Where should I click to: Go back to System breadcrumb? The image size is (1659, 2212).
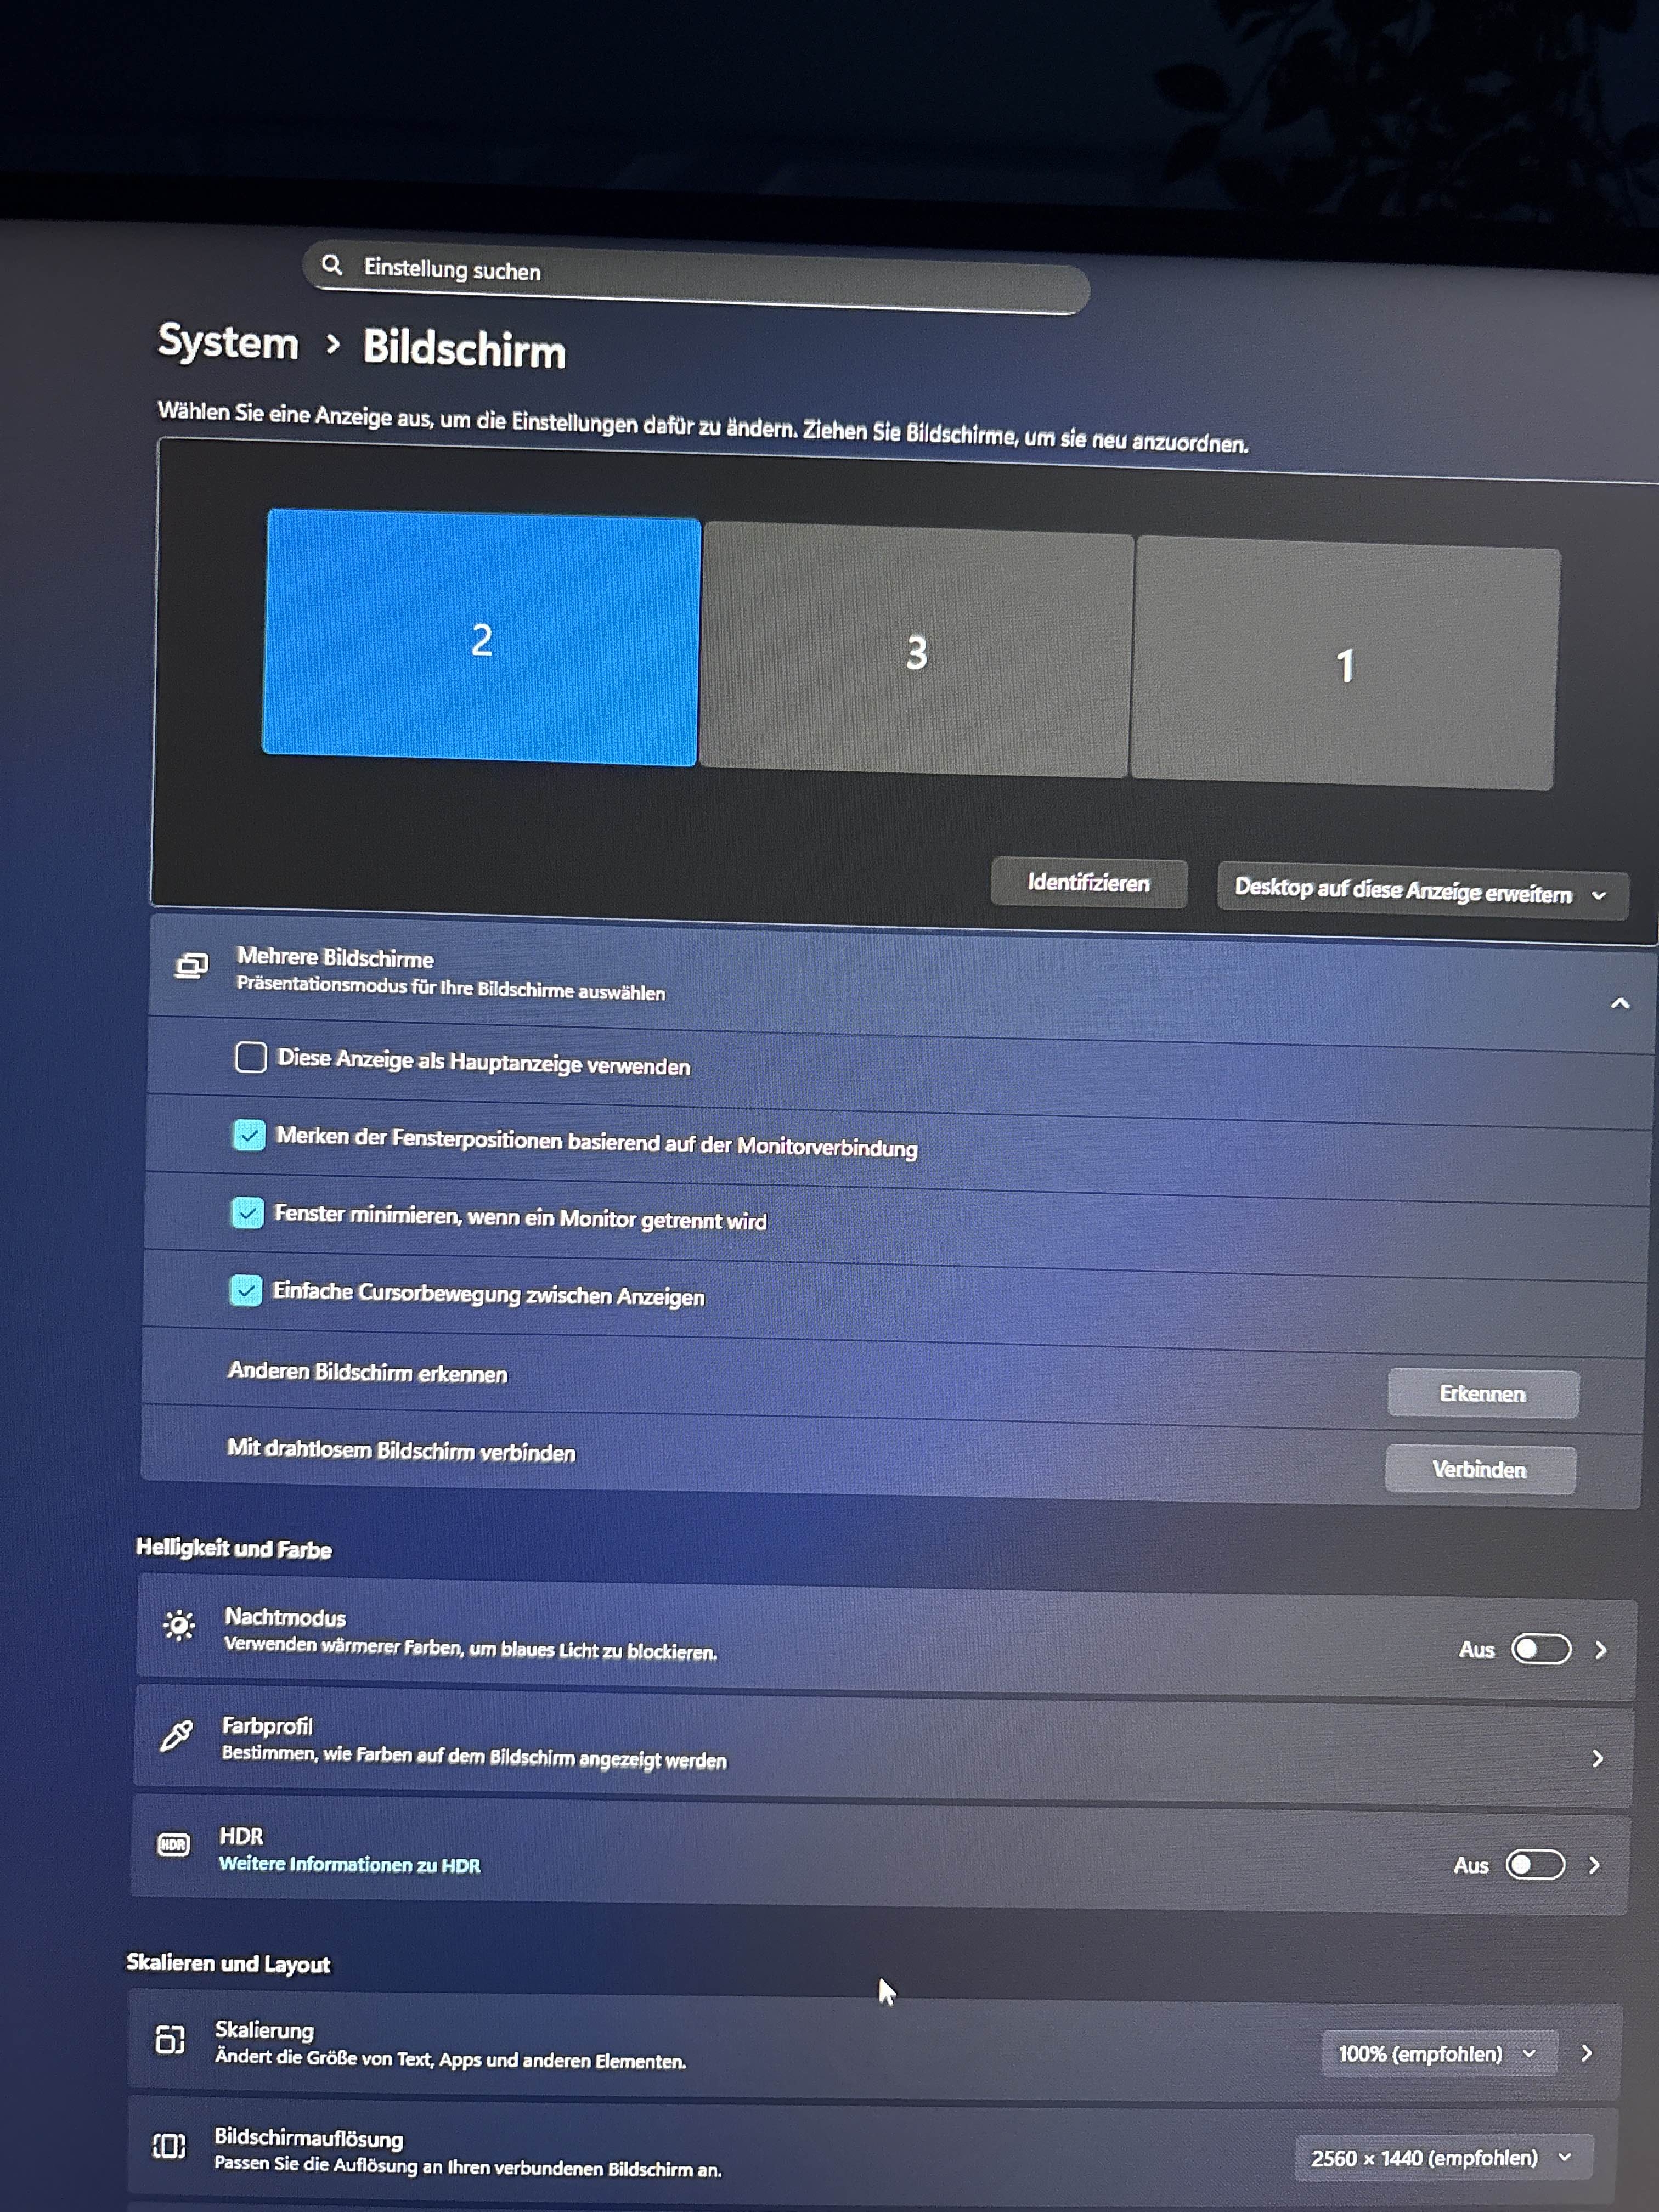[x=228, y=343]
